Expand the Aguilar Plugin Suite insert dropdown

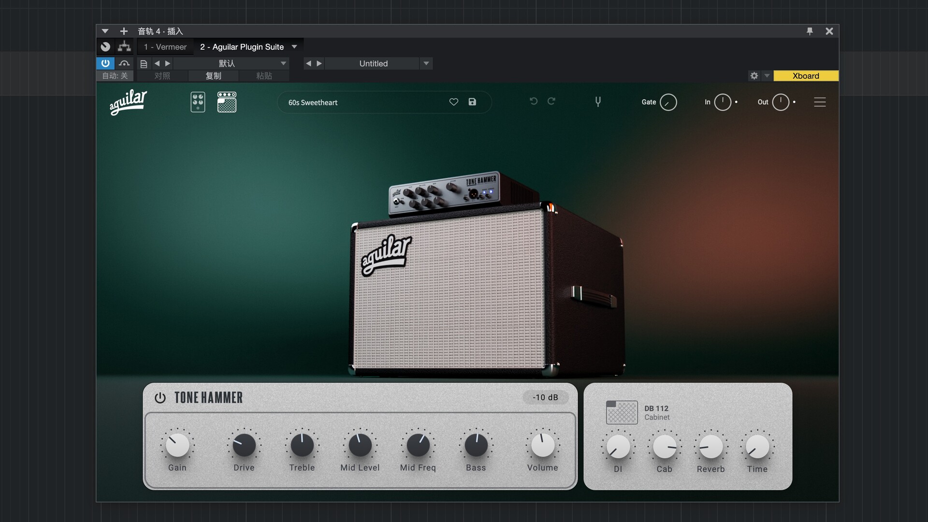coord(294,47)
